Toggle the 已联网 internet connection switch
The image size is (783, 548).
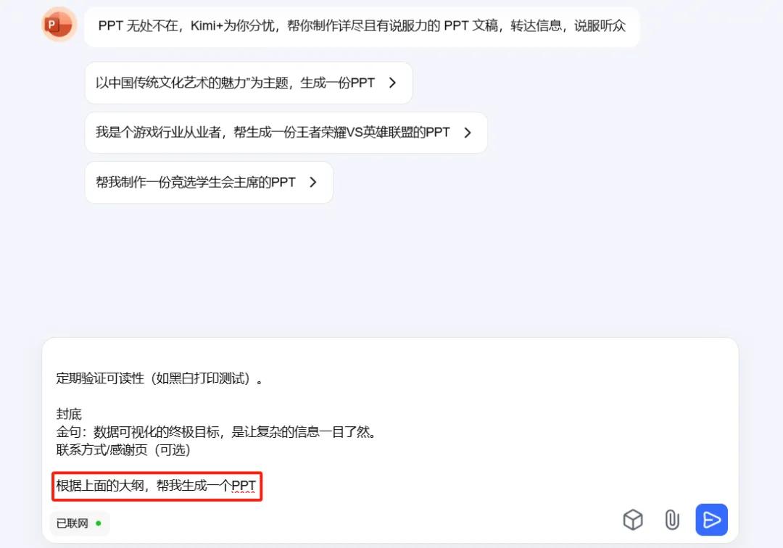click(x=80, y=523)
